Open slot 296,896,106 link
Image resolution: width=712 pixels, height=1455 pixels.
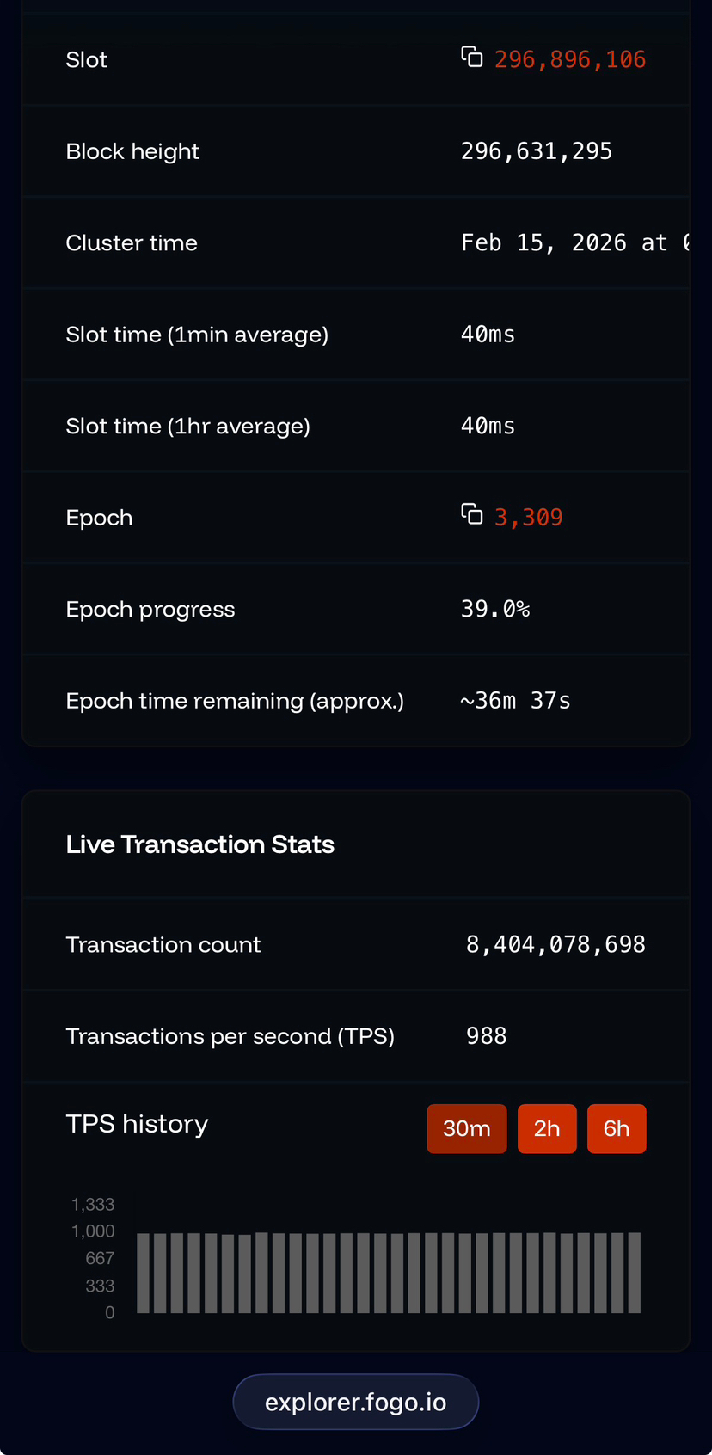tap(570, 59)
